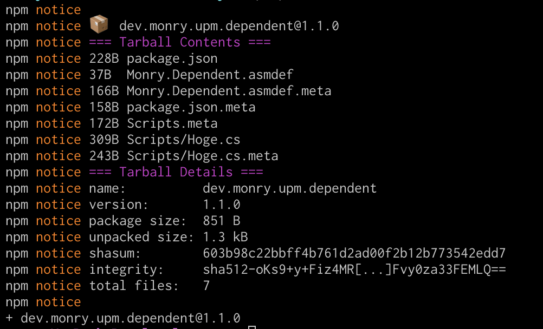
Task: Click the version value '1.1.0' in details
Action: (x=222, y=205)
